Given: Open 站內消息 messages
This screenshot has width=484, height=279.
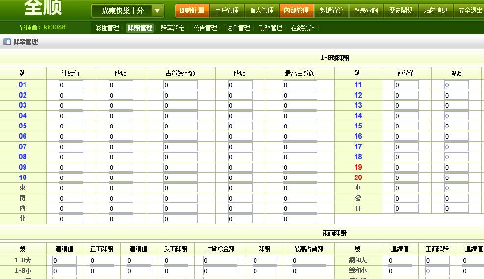Looking at the screenshot, I should (435, 10).
